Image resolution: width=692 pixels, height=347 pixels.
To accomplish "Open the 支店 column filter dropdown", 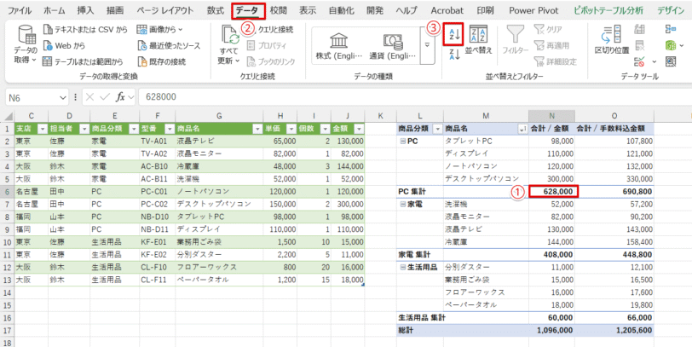I will [x=43, y=129].
